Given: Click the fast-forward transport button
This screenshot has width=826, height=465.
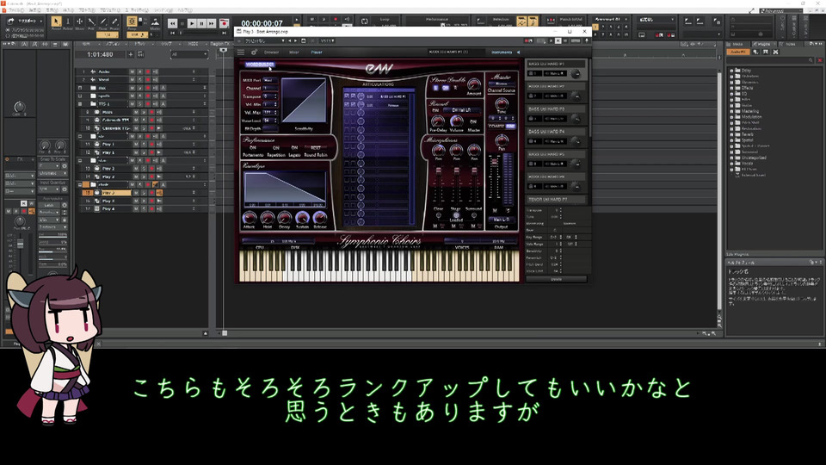Looking at the screenshot, I should (x=212, y=23).
